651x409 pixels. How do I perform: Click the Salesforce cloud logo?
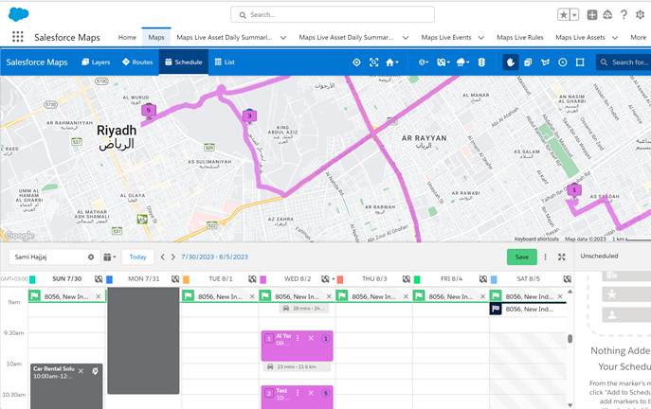pyautogui.click(x=18, y=14)
